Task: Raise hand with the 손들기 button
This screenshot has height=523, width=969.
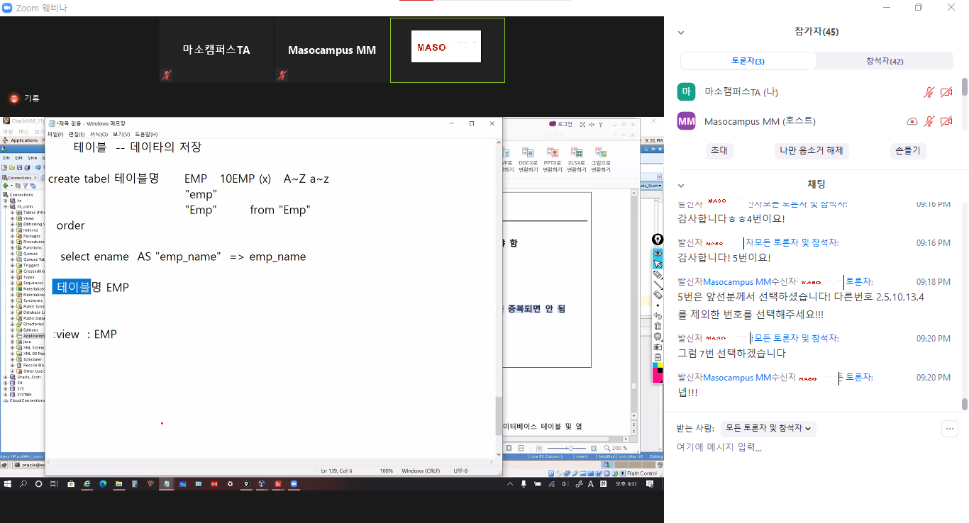Action: tap(908, 150)
